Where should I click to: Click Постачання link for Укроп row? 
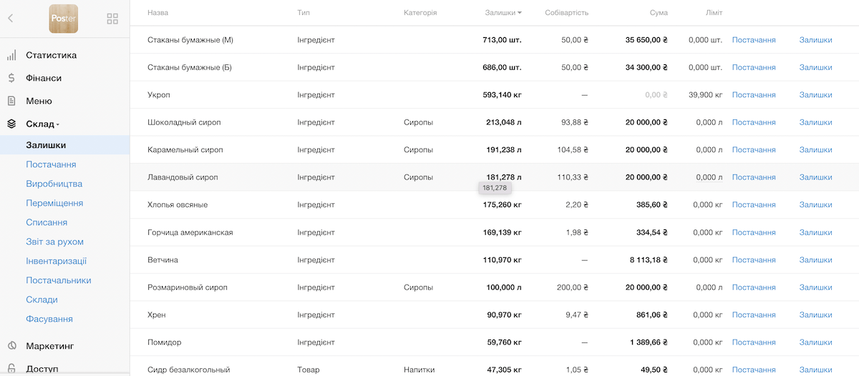pyautogui.click(x=754, y=95)
